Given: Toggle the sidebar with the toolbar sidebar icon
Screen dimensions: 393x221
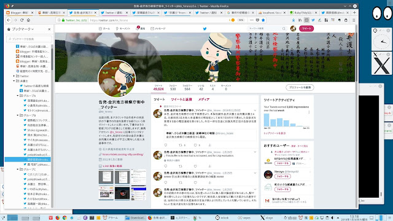Looking at the screenshot, I should click(306, 20).
